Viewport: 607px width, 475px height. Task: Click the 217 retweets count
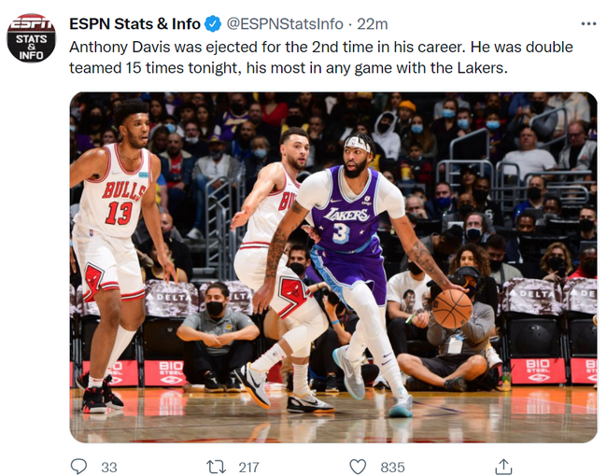click(x=248, y=468)
